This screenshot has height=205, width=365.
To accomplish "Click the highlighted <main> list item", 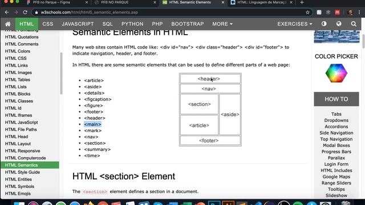I will tap(92, 124).
